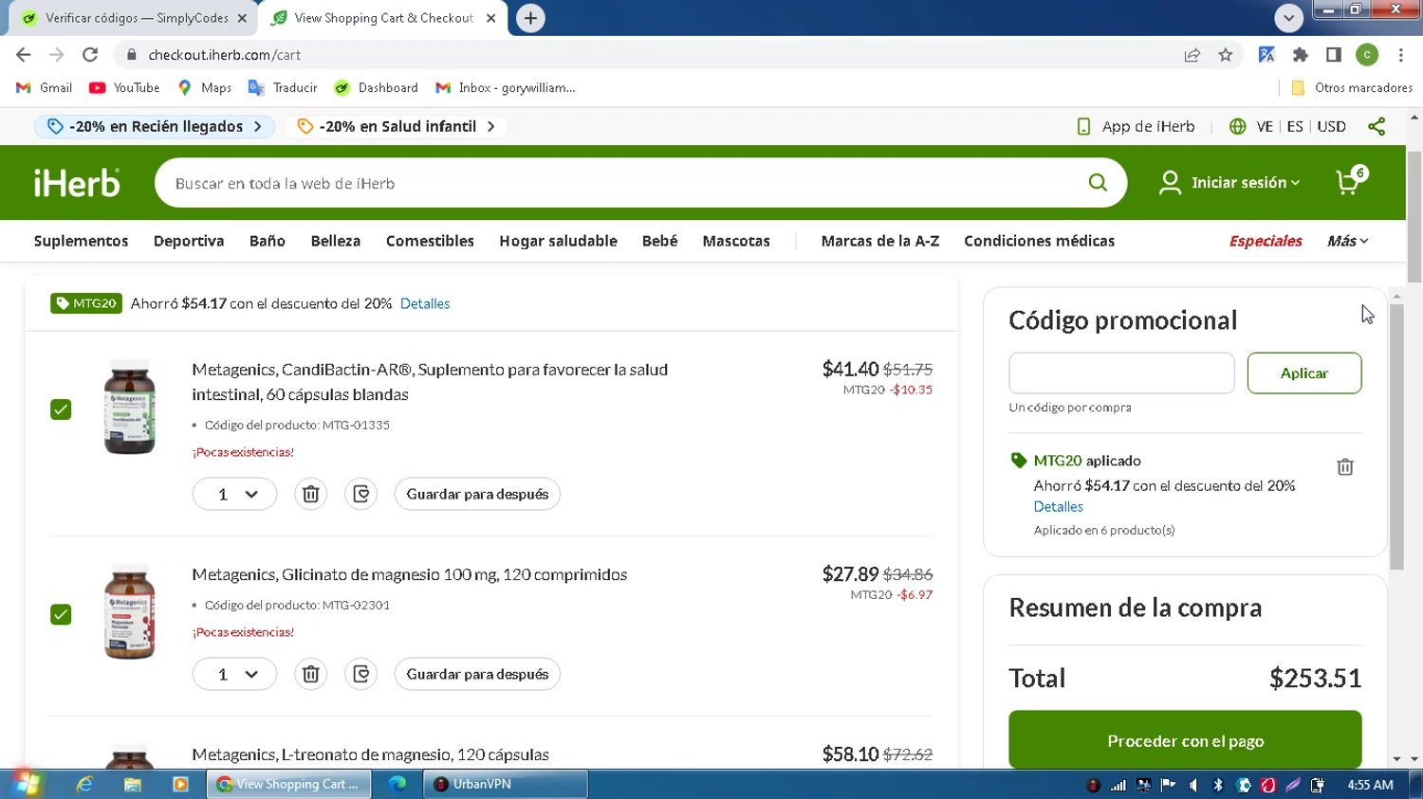
Task: Reload the page
Action: pyautogui.click(x=90, y=55)
